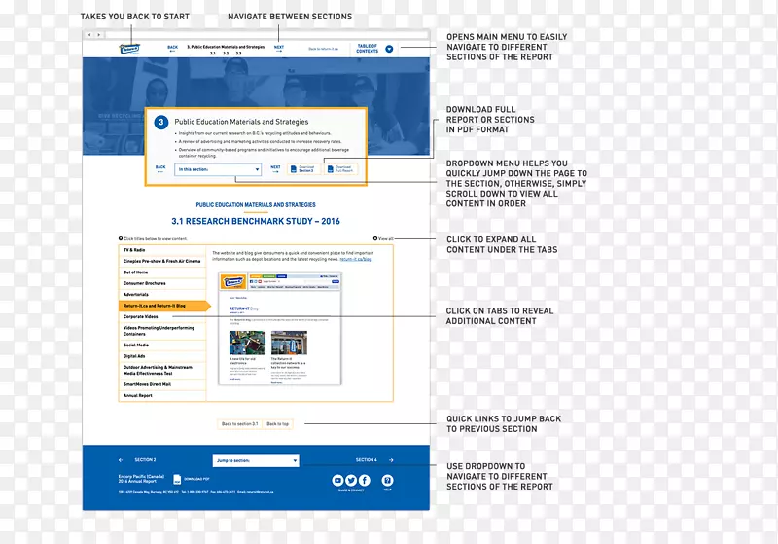The width and height of the screenshot is (778, 544).
Task: Open the Help question mark icon
Action: (387, 480)
